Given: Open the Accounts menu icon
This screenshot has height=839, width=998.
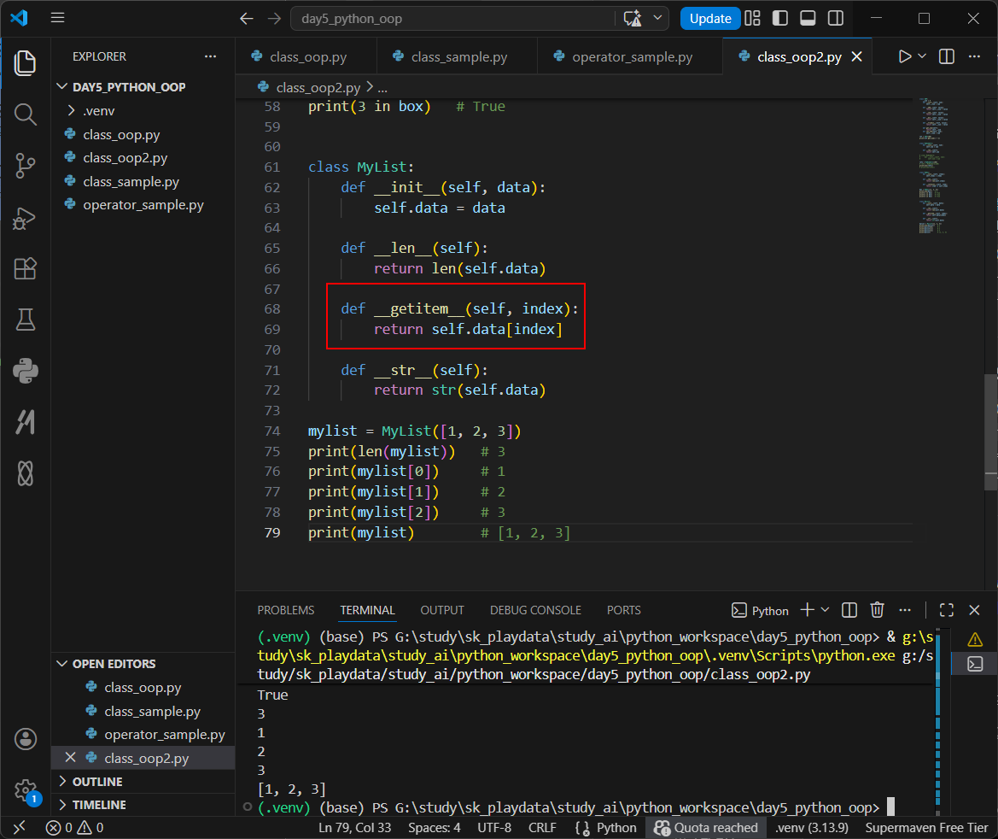Looking at the screenshot, I should point(26,740).
